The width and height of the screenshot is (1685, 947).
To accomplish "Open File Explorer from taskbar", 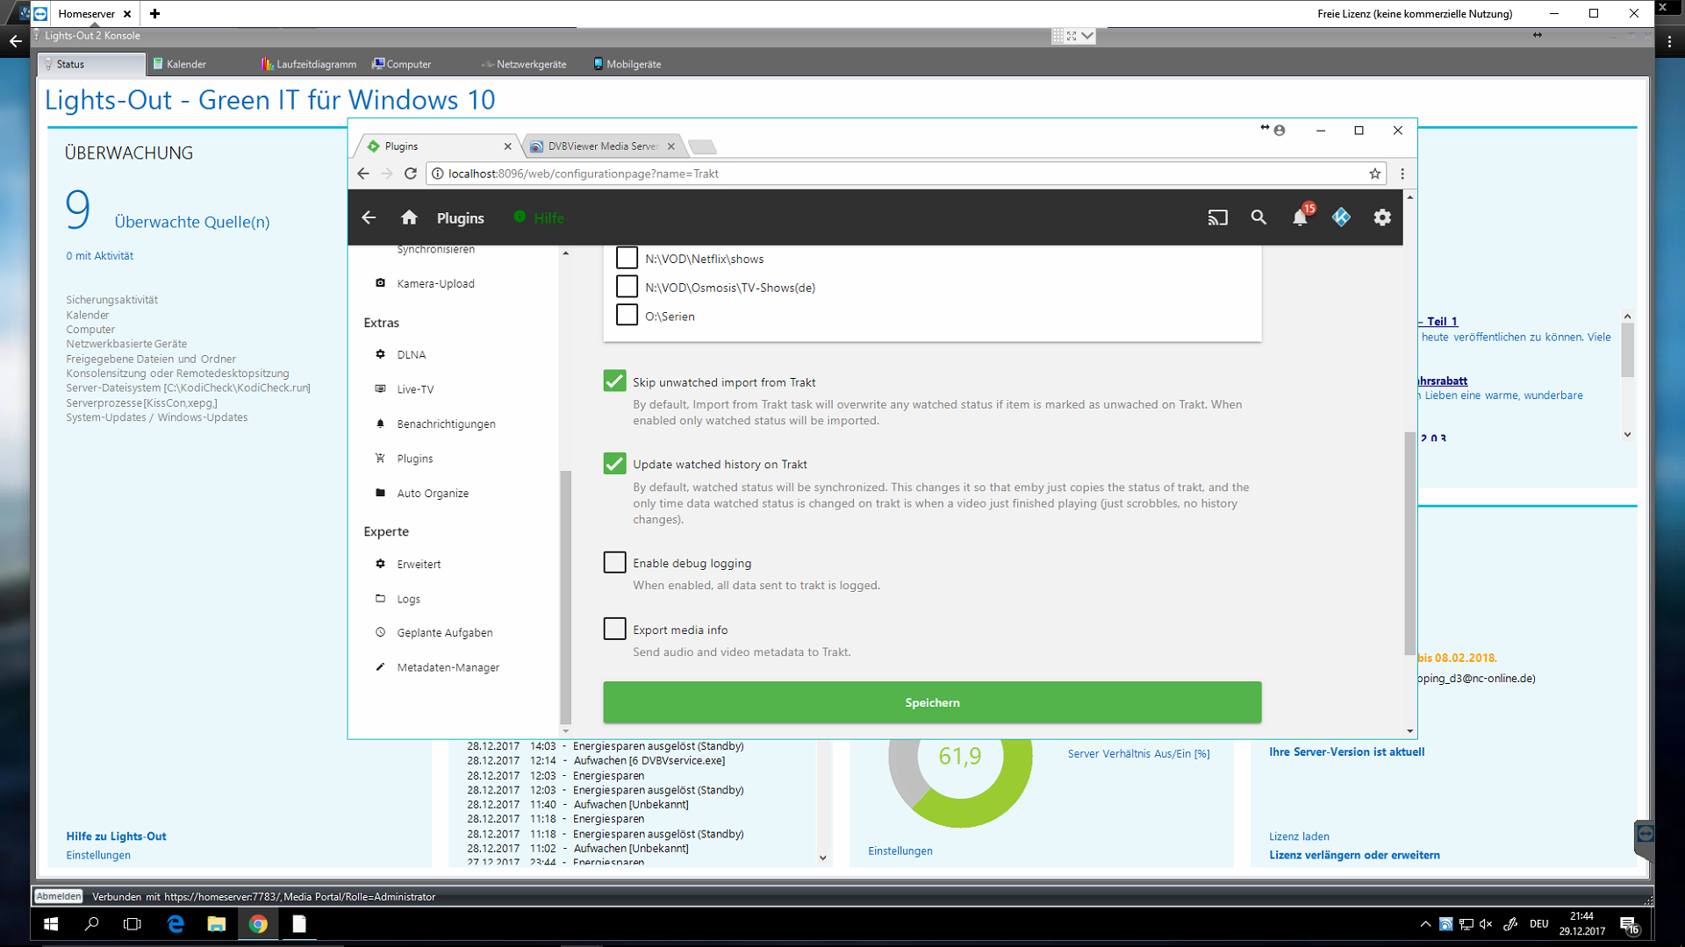I will pos(217,924).
